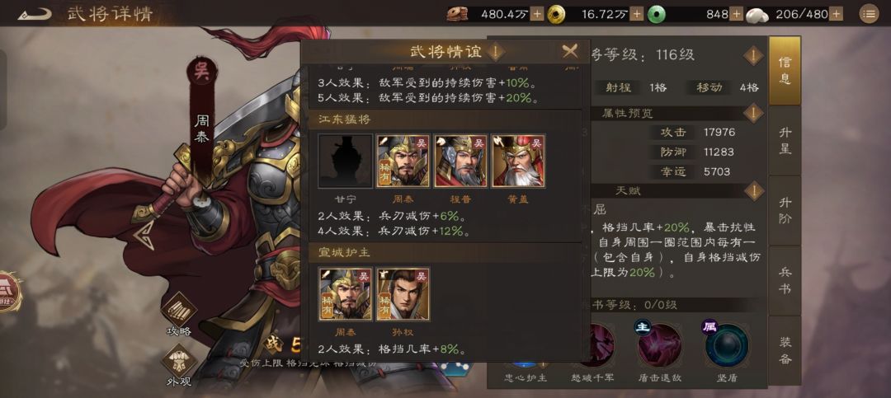Select 孙权 portrait in 宣城护主 bond
The height and width of the screenshot is (398, 891).
[403, 294]
